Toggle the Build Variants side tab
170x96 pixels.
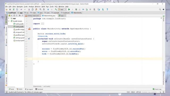click(x=6, y=69)
